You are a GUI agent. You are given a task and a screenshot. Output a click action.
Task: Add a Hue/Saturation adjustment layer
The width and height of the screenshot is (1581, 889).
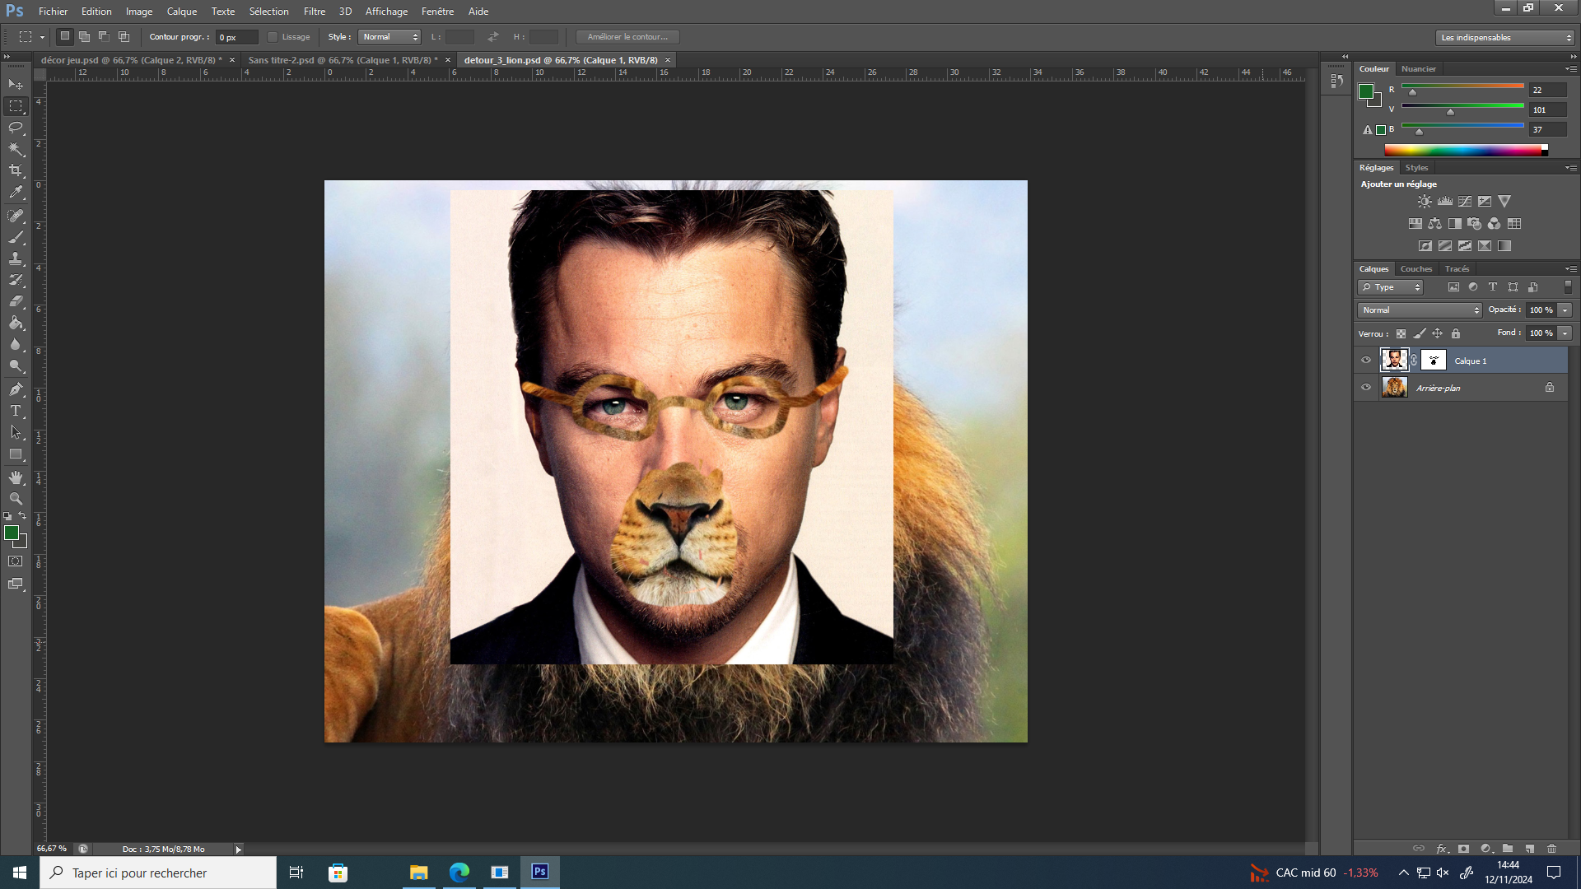pyautogui.click(x=1414, y=223)
